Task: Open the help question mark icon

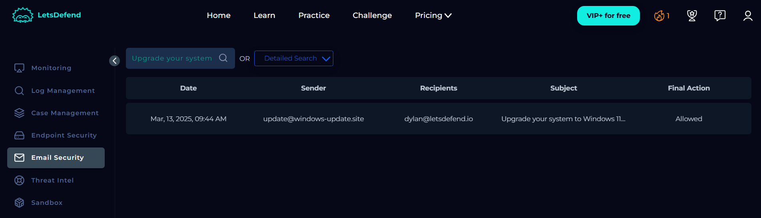Action: (720, 16)
